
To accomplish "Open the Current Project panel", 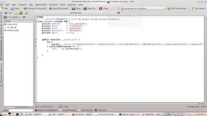I will click(x=68, y=110).
